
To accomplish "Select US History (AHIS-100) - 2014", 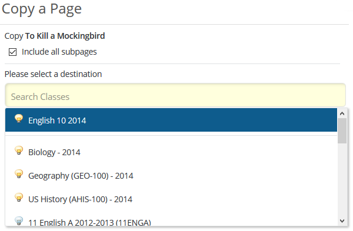I will click(x=171, y=199).
